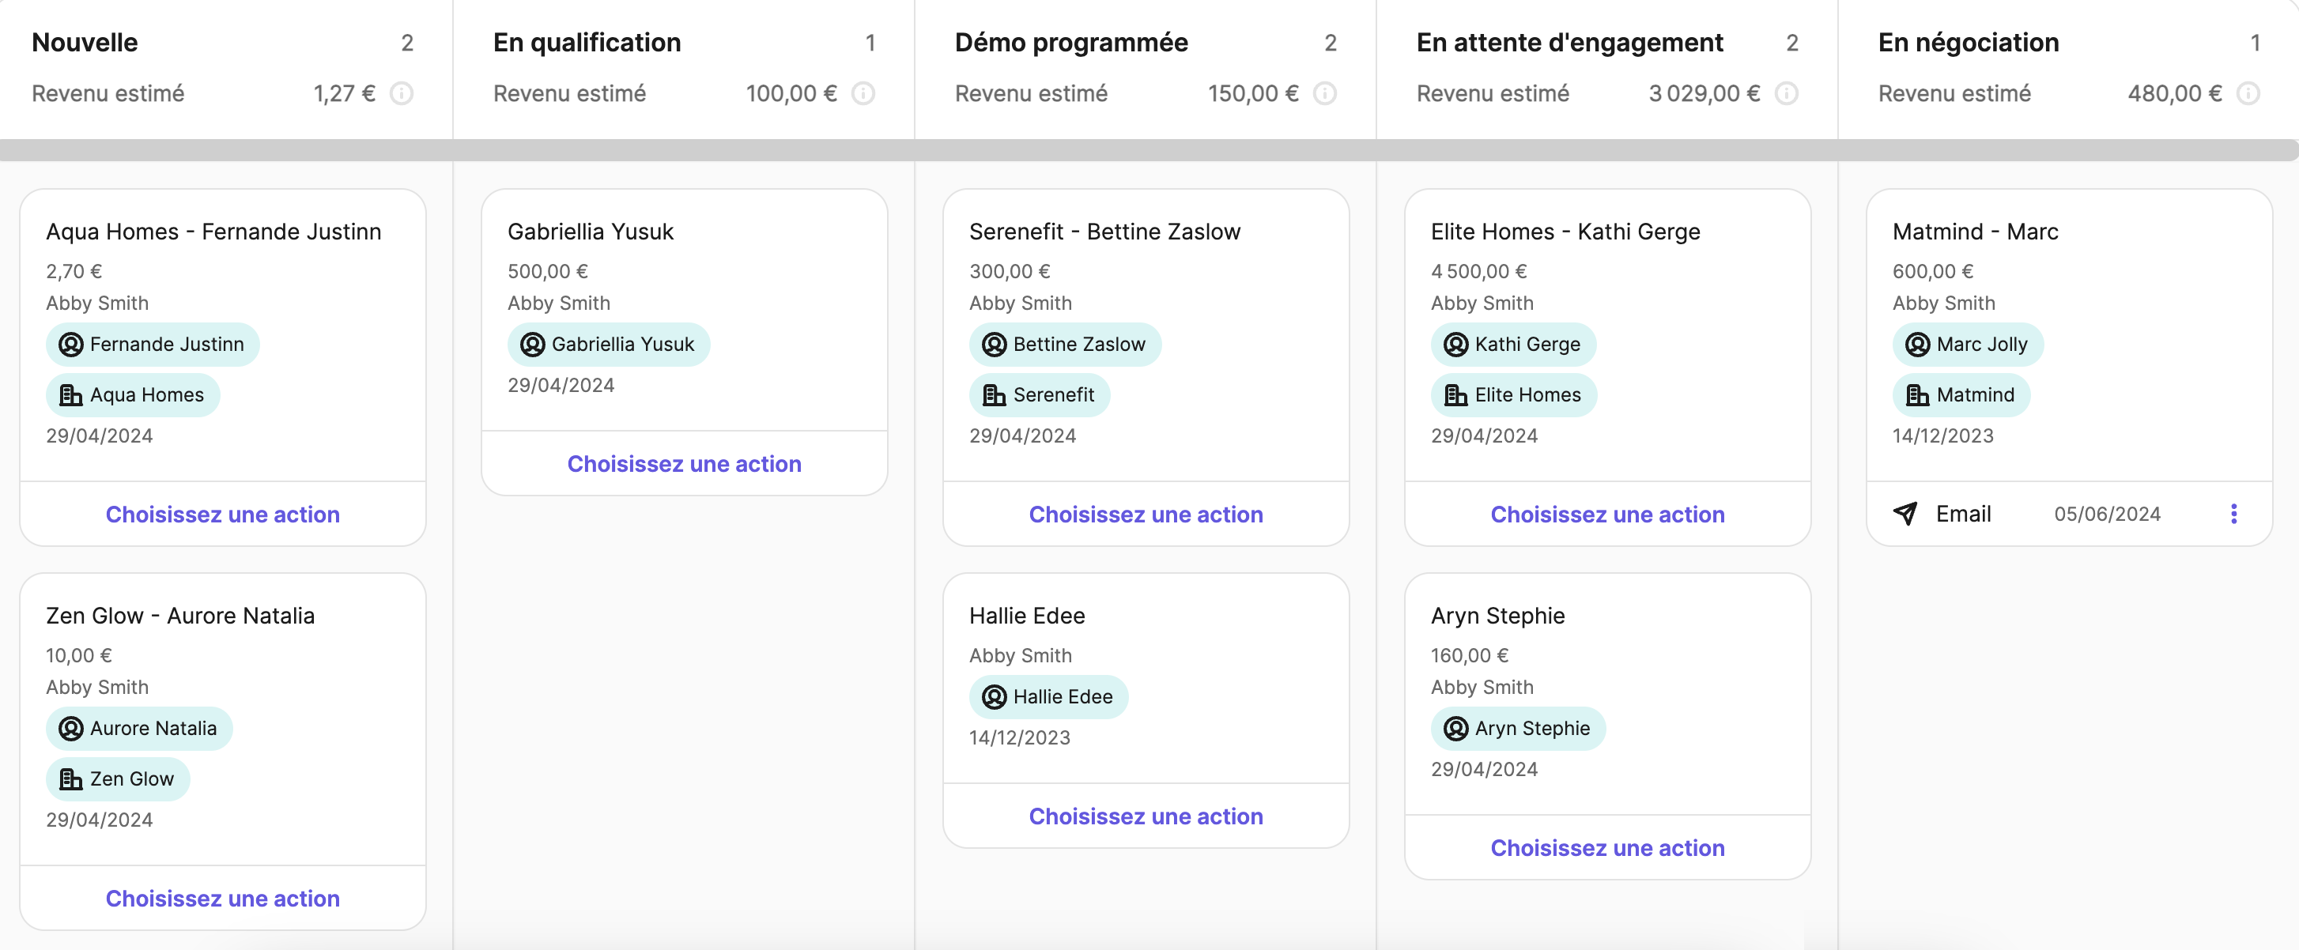Screen dimensions: 2299x950
Task: Click the building icon on the Aqua Homes tag
Action: [x=70, y=395]
